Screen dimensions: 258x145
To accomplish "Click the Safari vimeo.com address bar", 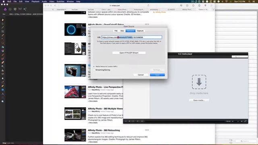I will [115, 6].
